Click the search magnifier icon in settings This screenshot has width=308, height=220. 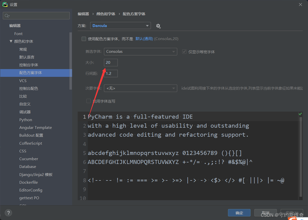pyautogui.click(x=7, y=16)
